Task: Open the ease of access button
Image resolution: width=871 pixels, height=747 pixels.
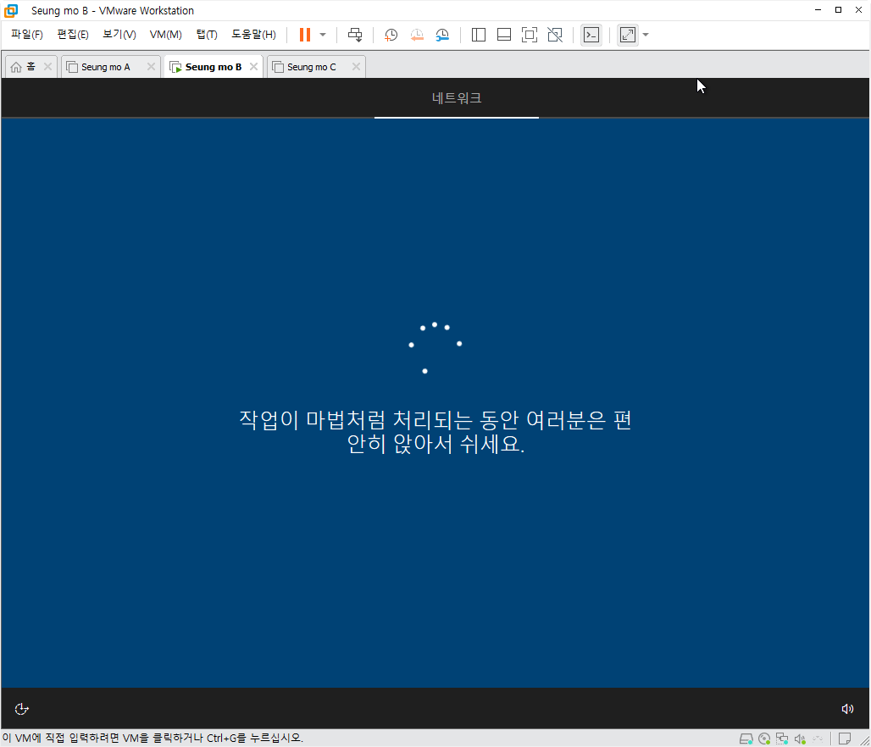Action: (22, 709)
